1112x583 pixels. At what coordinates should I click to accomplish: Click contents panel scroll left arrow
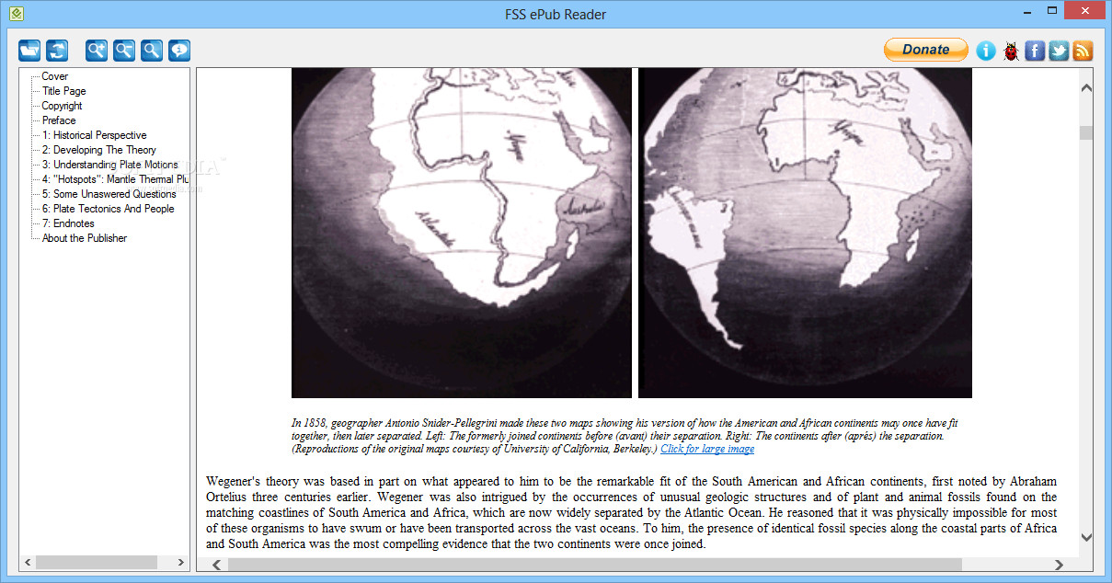[28, 562]
